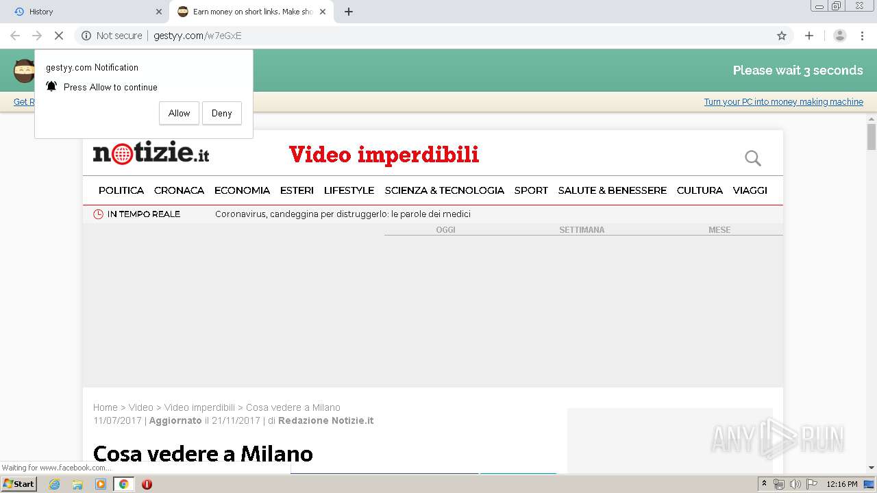
Task: Open the volume speaker tray icon
Action: click(x=795, y=484)
